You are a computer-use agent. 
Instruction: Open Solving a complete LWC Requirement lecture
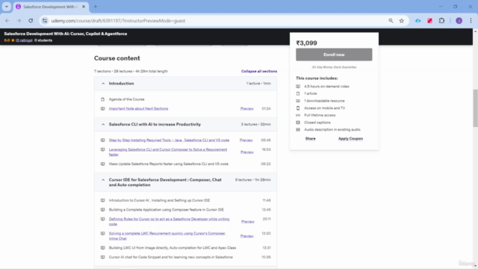[x=167, y=236]
